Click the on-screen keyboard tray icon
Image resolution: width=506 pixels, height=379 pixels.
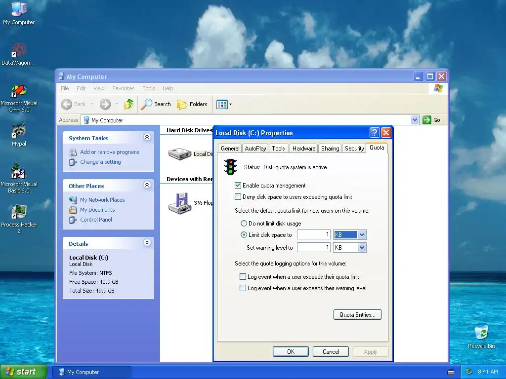451,372
